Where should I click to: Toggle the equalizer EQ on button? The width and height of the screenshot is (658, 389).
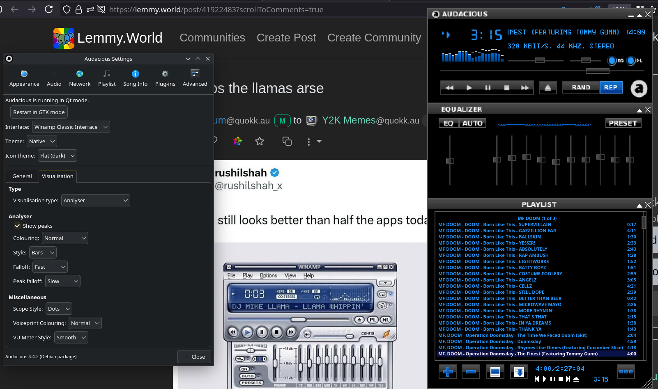tap(449, 123)
